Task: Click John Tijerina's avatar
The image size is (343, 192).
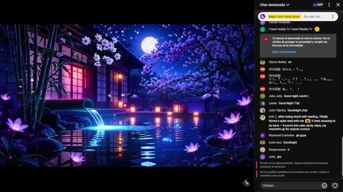Action: (x=263, y=110)
